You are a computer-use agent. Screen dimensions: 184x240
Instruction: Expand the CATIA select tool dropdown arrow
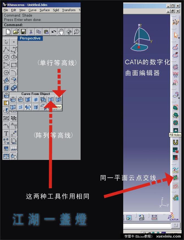pyautogui.click(x=179, y=38)
